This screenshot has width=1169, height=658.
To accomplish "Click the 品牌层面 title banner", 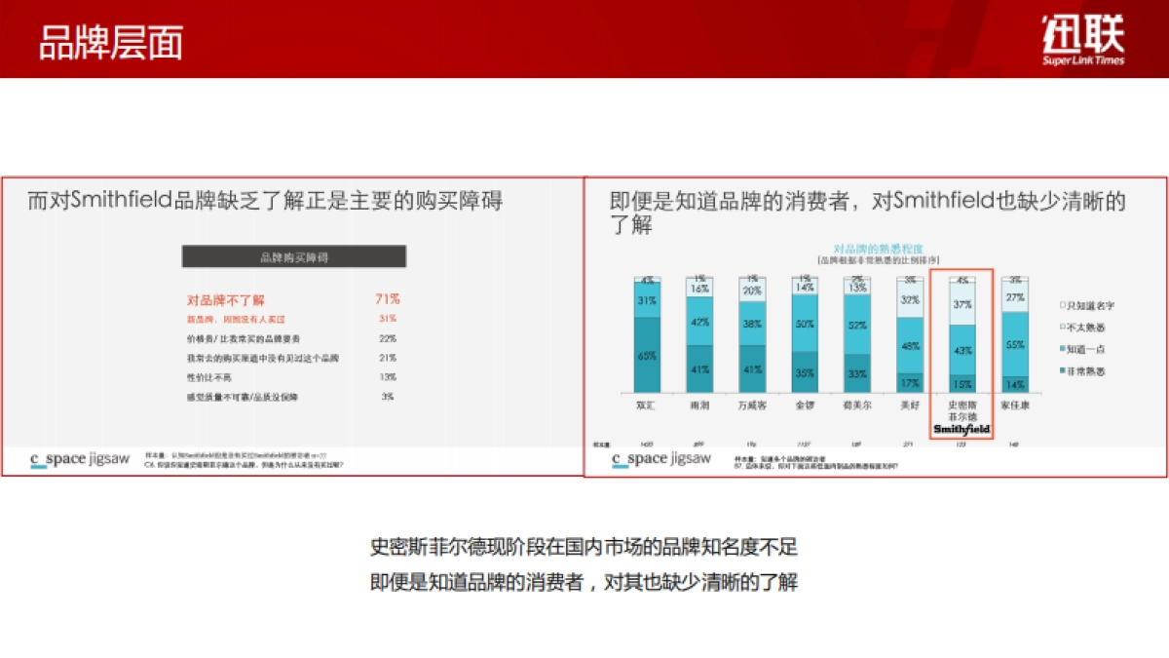I will (x=110, y=41).
